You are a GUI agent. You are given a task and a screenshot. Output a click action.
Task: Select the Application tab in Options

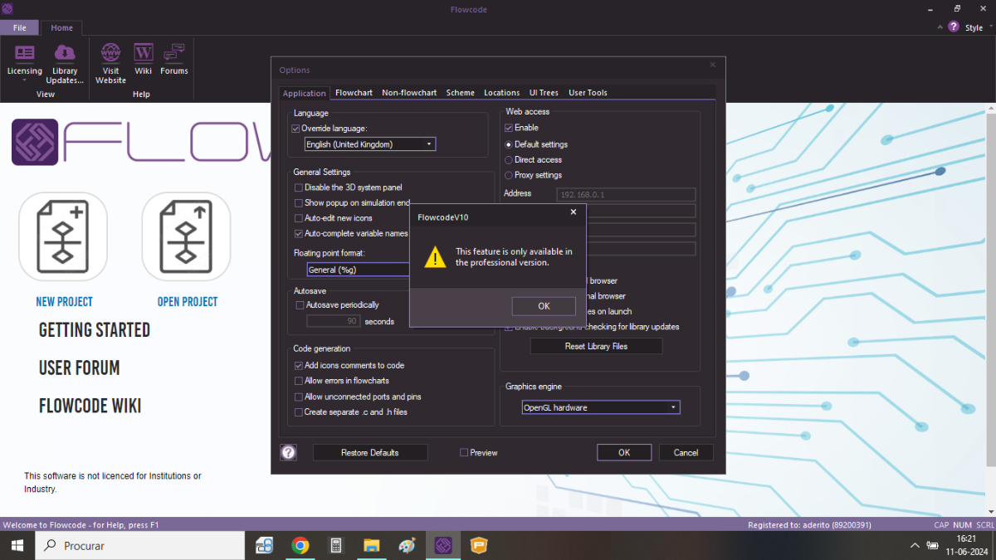tap(304, 93)
